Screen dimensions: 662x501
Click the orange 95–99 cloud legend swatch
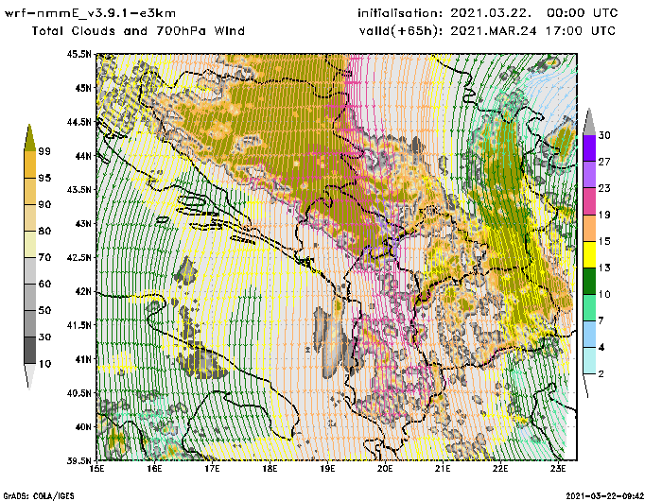coord(30,164)
